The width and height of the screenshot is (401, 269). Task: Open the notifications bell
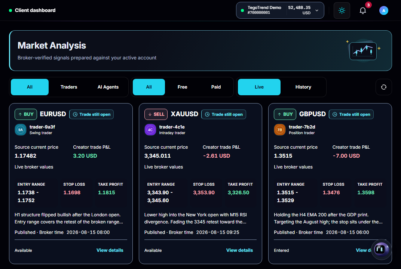(362, 10)
